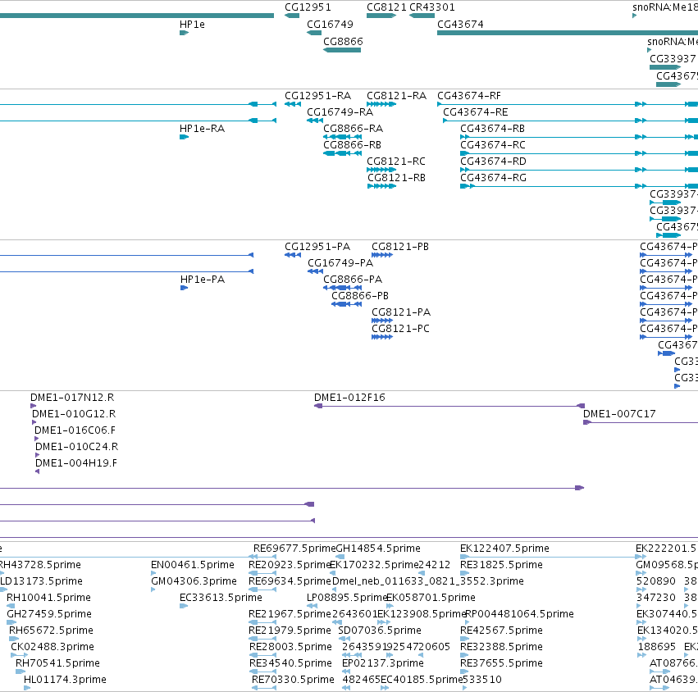Select BAC clone DME1-012F16
The height and width of the screenshot is (692, 698).
point(349,398)
